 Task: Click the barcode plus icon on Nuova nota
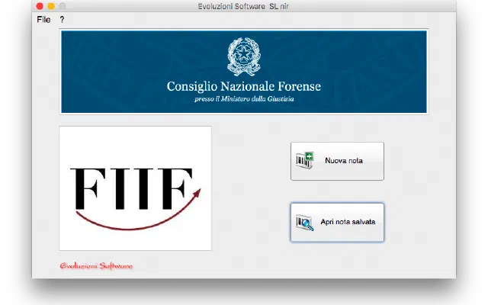(x=305, y=160)
